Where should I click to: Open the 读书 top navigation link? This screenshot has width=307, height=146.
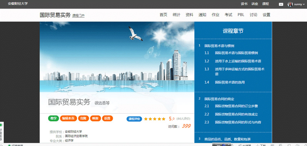(x=244, y=4)
